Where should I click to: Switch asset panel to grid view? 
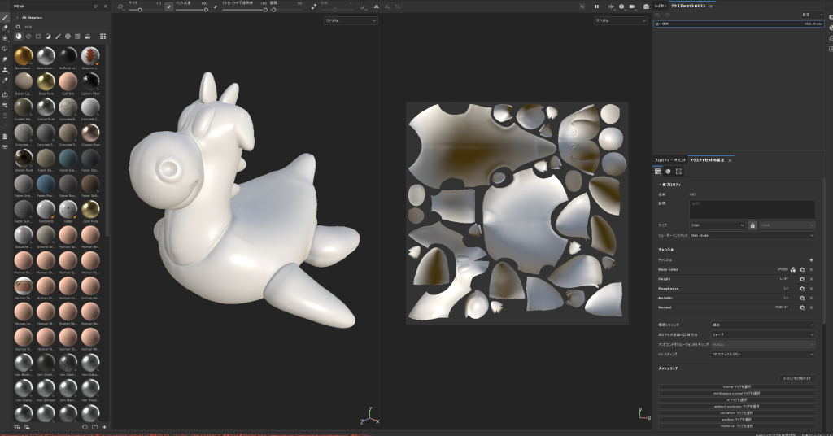102,37
